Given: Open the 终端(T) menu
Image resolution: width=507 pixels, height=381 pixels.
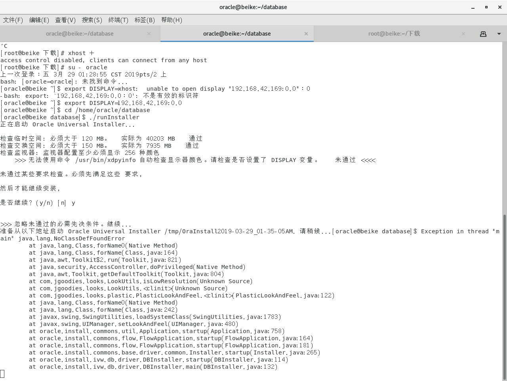Looking at the screenshot, I should click(118, 20).
